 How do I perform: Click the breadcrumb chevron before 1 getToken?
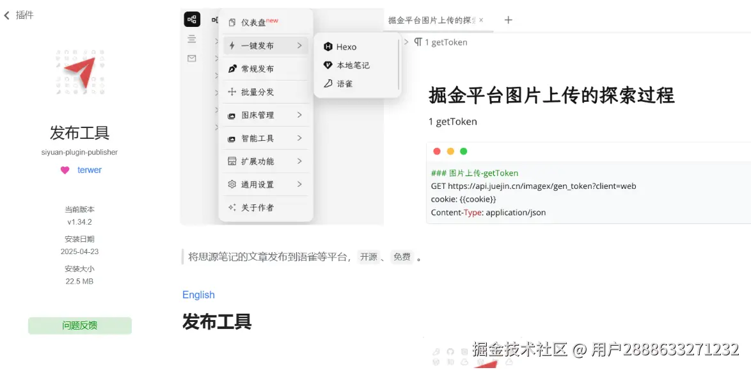pos(407,42)
